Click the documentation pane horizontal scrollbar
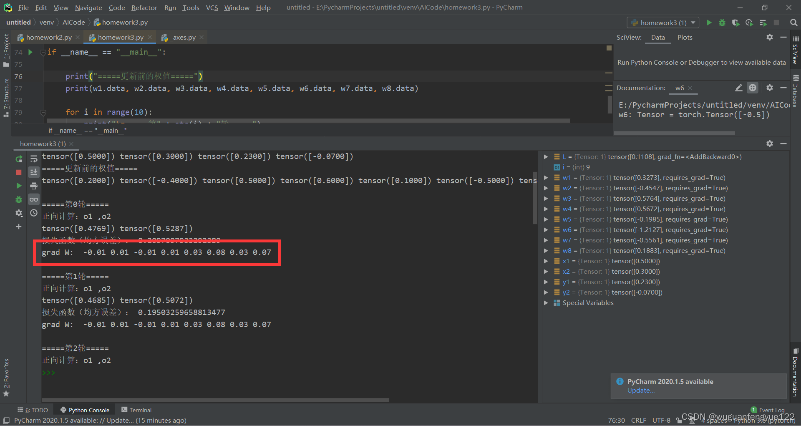The image size is (801, 426). (x=674, y=133)
